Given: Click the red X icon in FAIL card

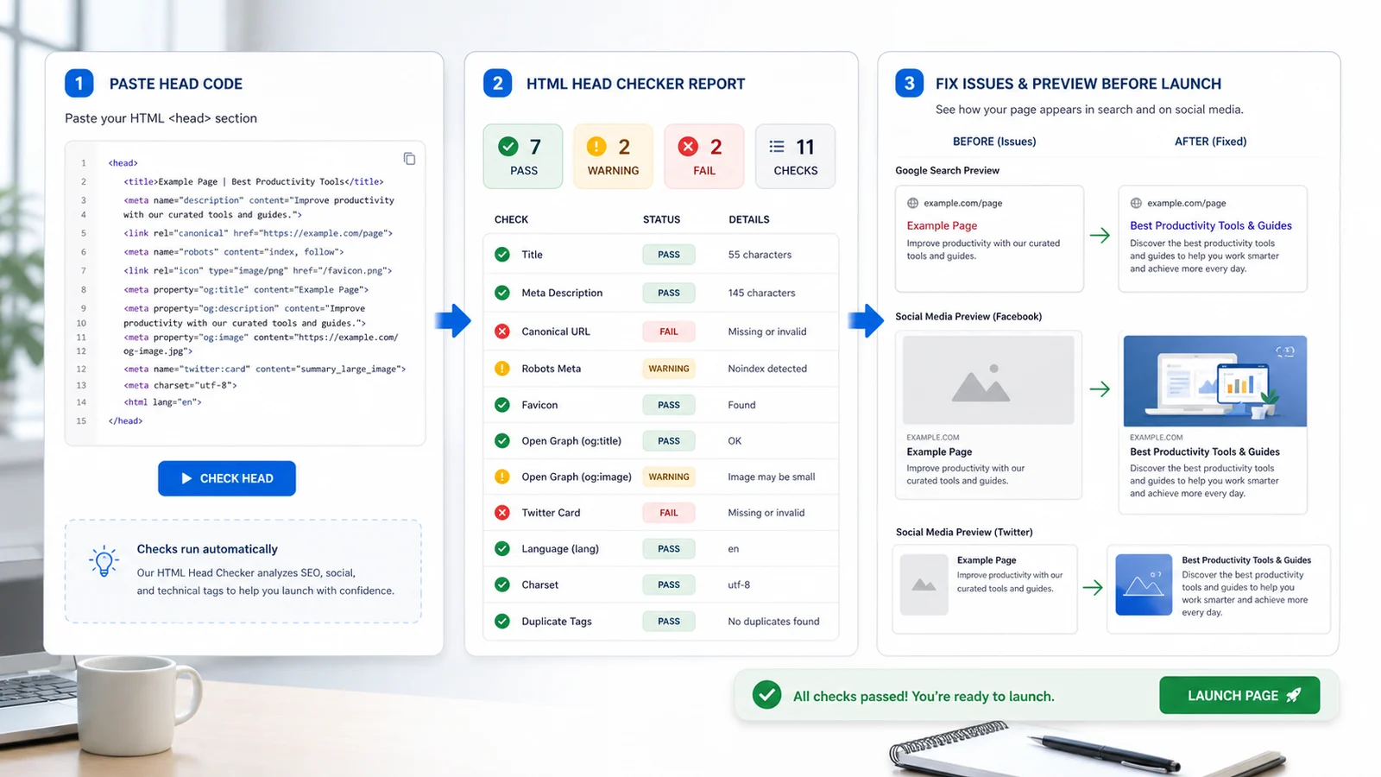Looking at the screenshot, I should [688, 147].
